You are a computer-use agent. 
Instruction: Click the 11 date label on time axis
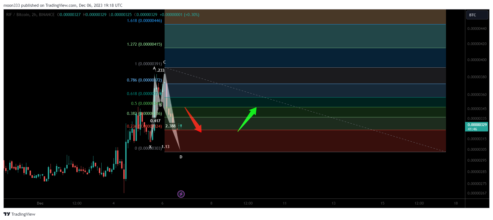click(x=285, y=203)
